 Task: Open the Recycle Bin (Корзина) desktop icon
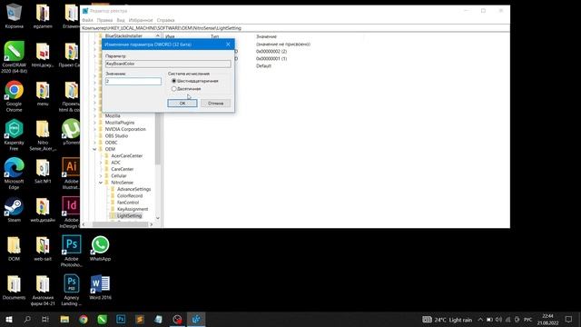pos(15,15)
